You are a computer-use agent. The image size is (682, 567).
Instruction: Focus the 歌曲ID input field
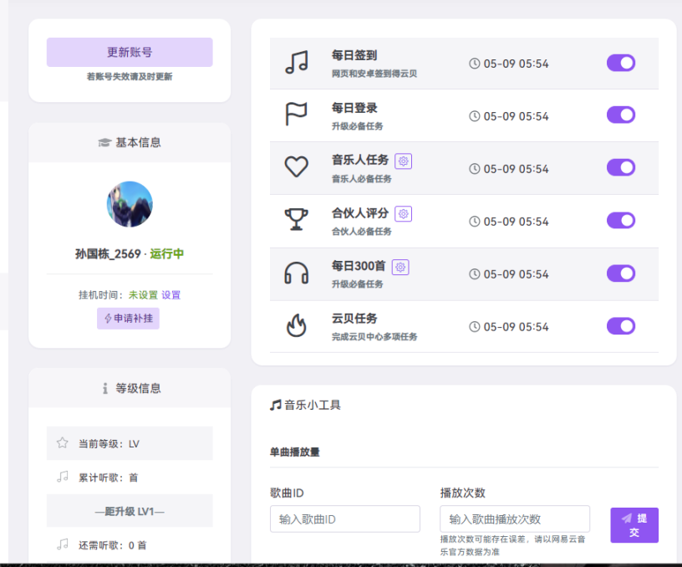pyautogui.click(x=344, y=519)
